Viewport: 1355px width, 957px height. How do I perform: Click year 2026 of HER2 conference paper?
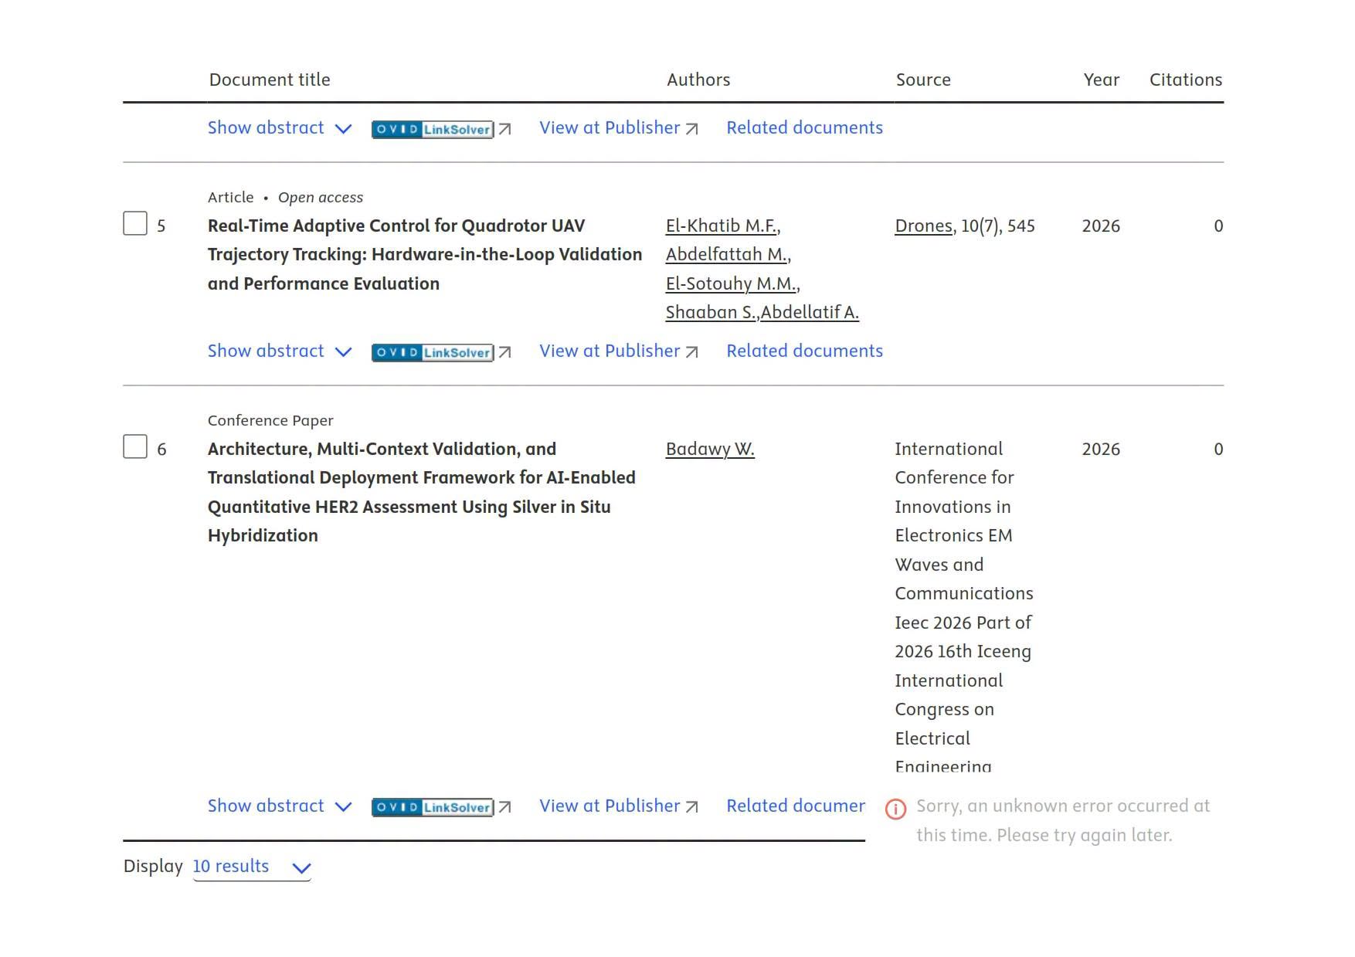coord(1101,450)
